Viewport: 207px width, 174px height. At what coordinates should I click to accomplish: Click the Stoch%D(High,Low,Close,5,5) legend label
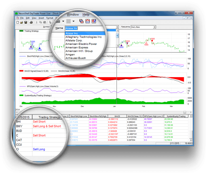pyautogui.click(x=40, y=56)
